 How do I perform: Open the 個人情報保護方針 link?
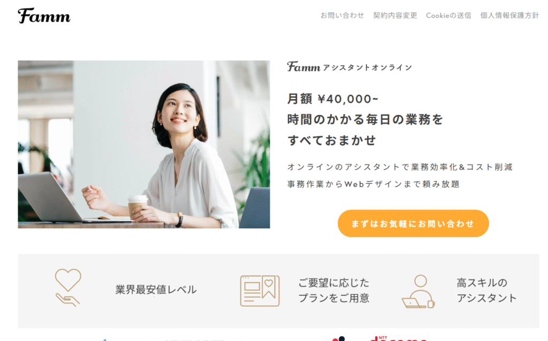pyautogui.click(x=509, y=15)
